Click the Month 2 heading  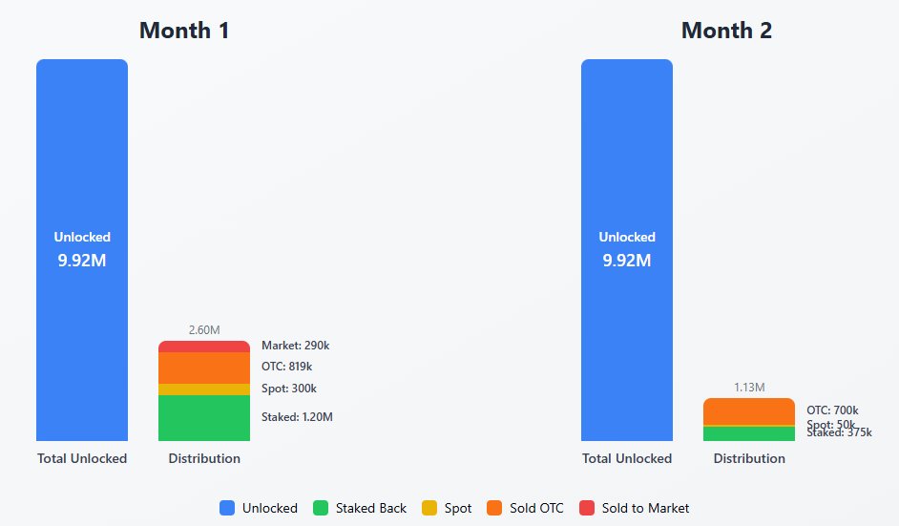click(x=726, y=31)
